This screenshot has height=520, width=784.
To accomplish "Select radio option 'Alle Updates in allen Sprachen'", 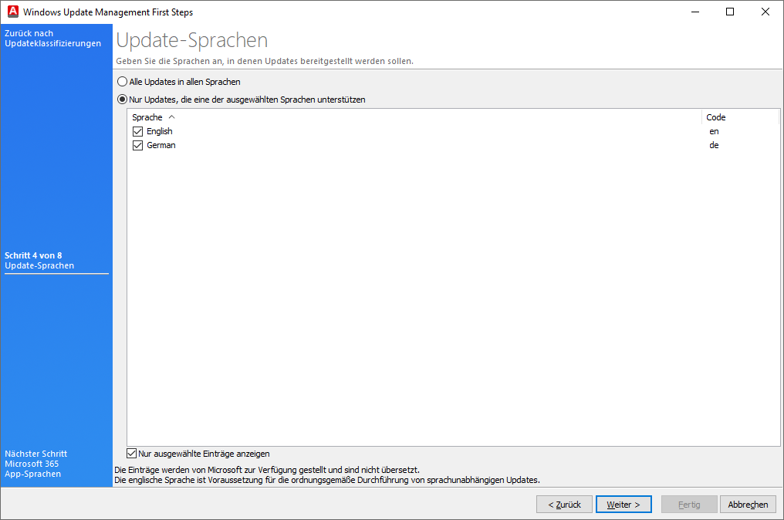I will pyautogui.click(x=122, y=81).
